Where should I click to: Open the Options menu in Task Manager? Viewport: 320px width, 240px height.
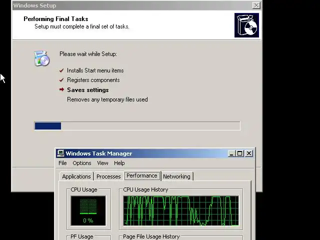82,163
